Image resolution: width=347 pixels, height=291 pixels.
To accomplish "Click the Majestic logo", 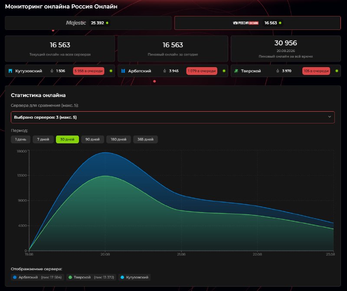I will pos(76,23).
